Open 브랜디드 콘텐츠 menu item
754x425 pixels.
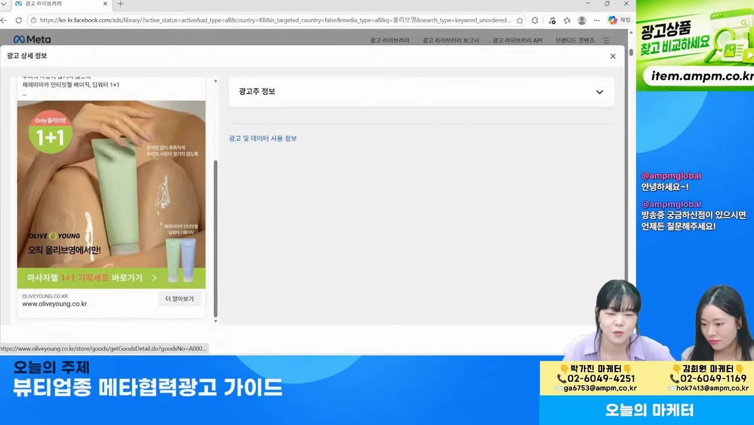[x=575, y=40]
